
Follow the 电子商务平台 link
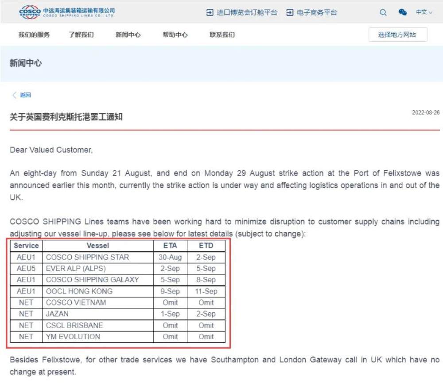(317, 12)
